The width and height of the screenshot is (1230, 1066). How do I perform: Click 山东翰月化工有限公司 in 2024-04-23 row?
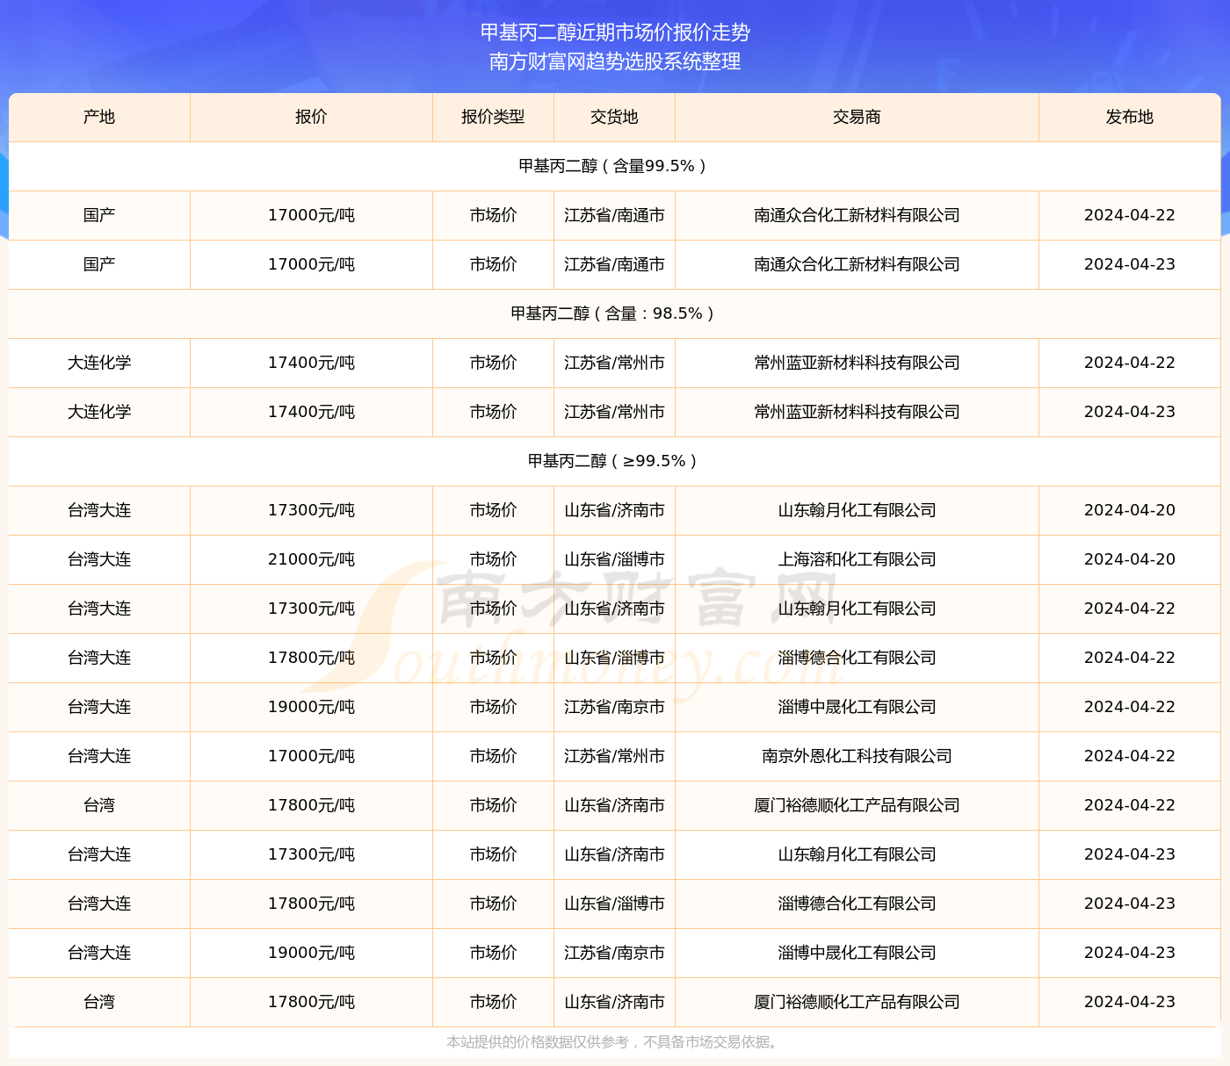(x=857, y=854)
